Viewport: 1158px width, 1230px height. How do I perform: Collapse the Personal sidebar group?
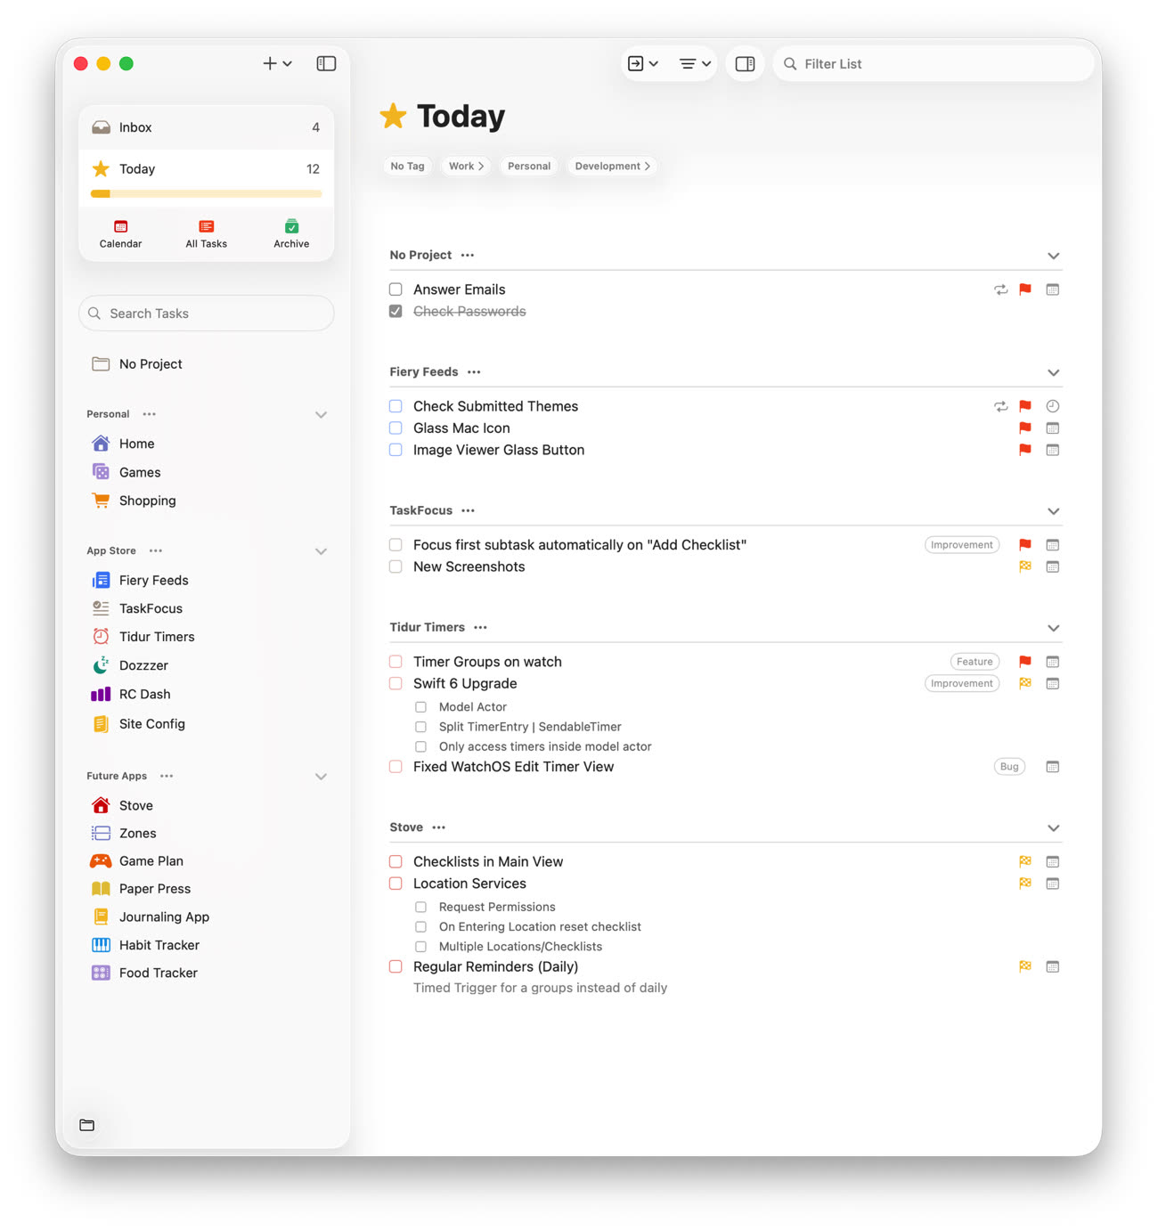321,414
